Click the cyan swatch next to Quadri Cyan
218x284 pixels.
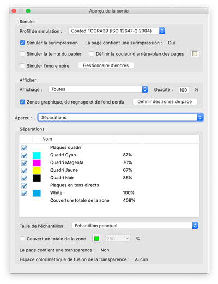[x=37, y=155]
